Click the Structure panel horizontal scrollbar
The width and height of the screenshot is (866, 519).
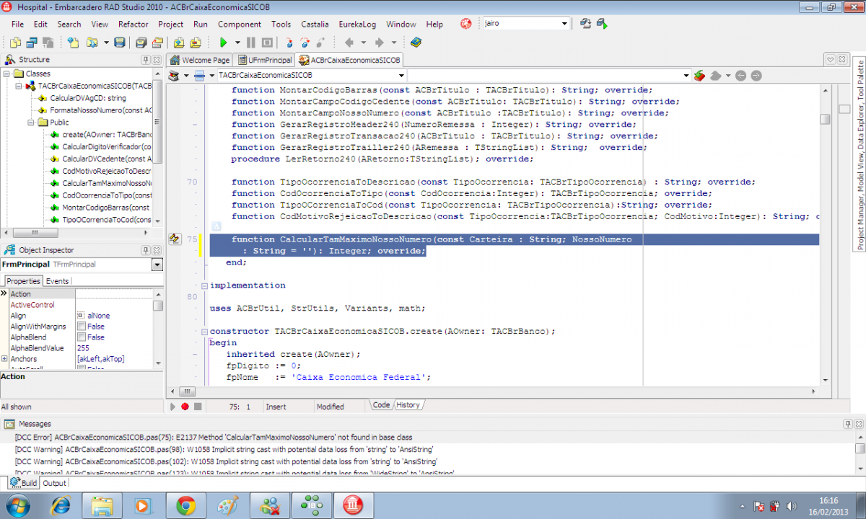click(x=76, y=233)
